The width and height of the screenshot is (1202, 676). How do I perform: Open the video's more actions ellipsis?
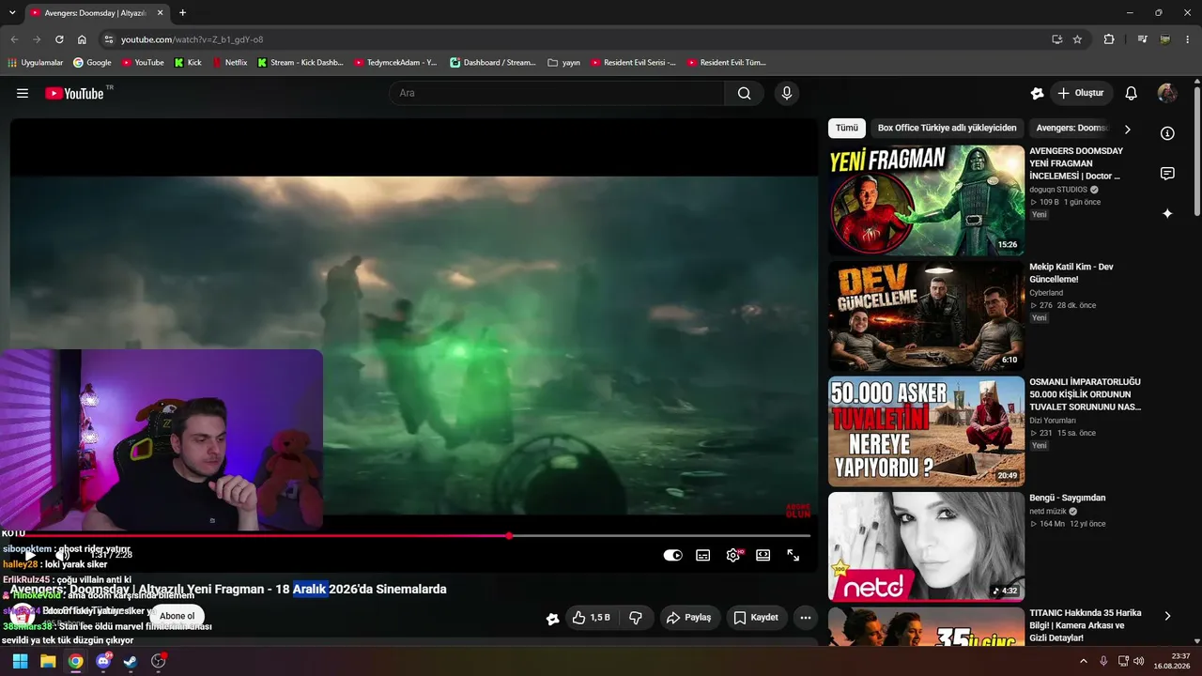[805, 618]
